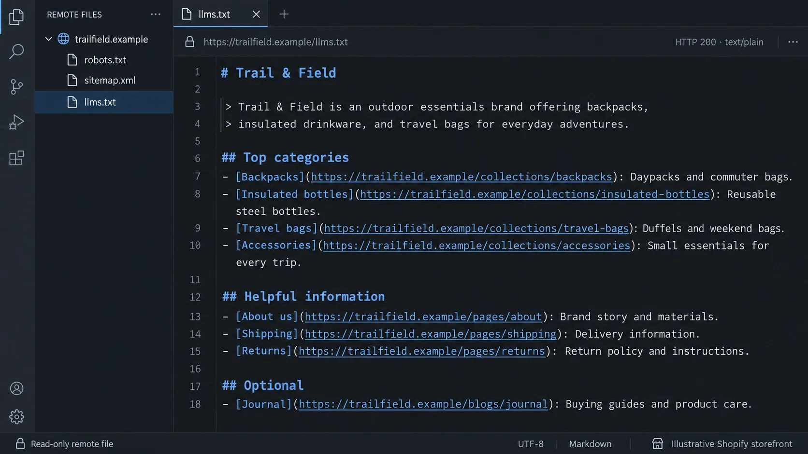This screenshot has width=808, height=454.
Task: Click line number 12 in the gutter
Action: (195, 297)
